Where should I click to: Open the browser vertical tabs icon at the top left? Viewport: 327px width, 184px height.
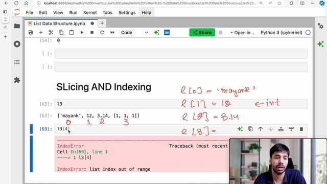pyautogui.click(x=5, y=11)
